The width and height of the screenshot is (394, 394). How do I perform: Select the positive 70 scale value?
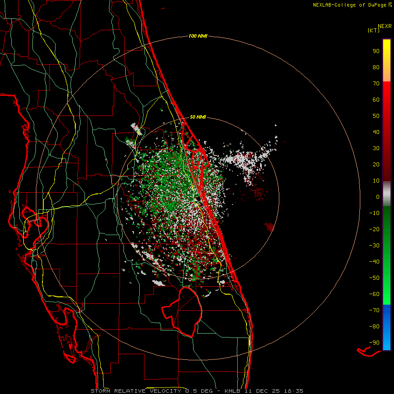pyautogui.click(x=376, y=84)
